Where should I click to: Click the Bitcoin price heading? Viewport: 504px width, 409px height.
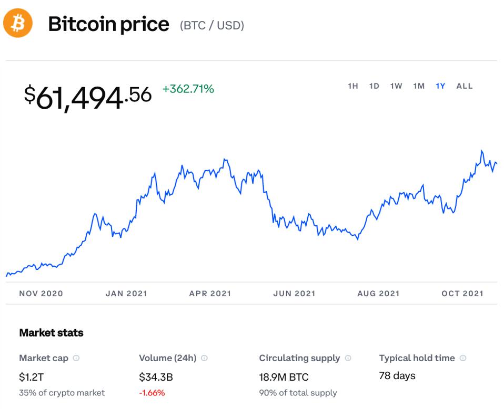[x=109, y=24]
